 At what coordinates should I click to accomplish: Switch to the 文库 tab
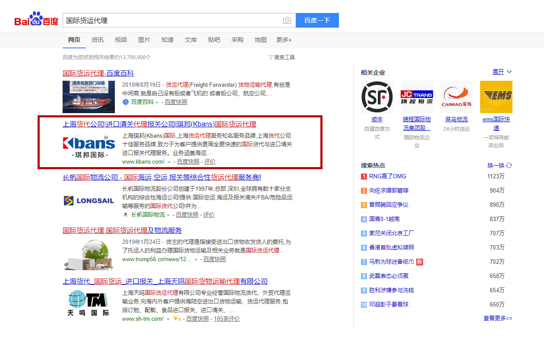191,40
